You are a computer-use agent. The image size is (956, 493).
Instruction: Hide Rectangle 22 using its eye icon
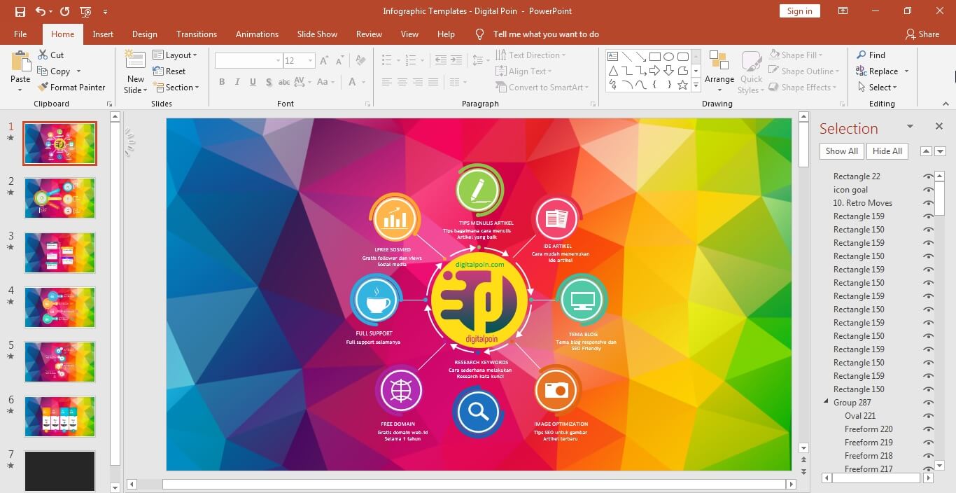click(928, 176)
